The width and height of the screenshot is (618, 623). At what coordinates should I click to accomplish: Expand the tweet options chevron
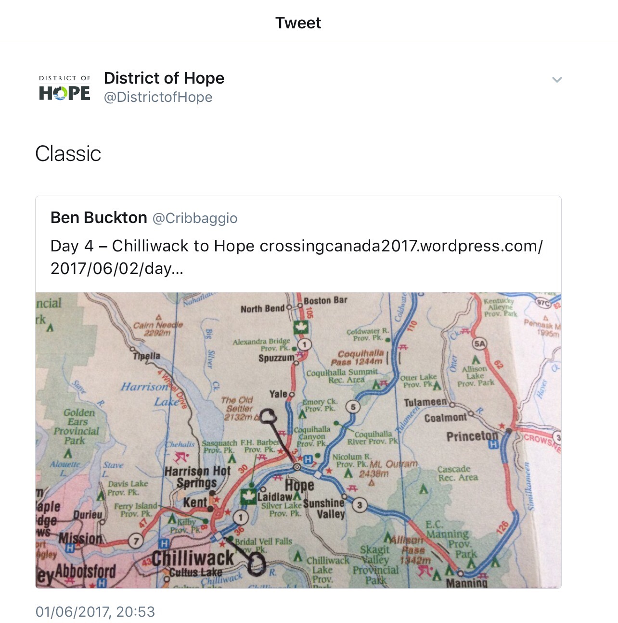click(x=557, y=80)
